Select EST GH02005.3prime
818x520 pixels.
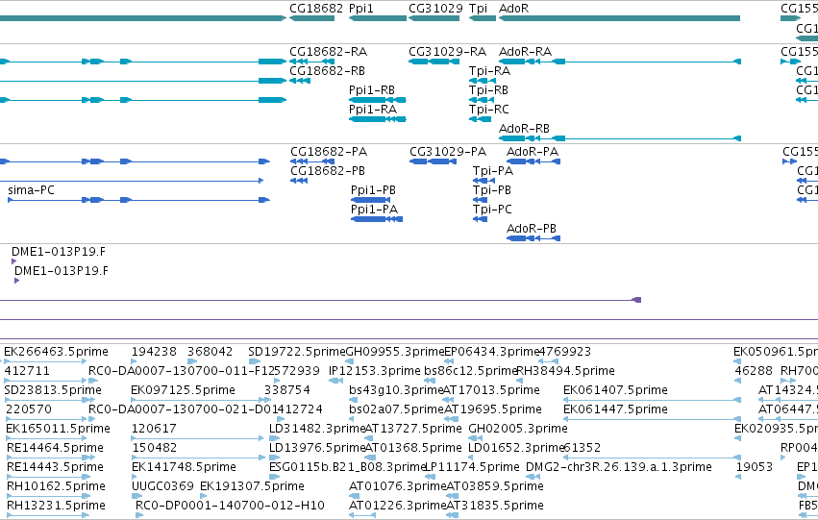(475, 438)
